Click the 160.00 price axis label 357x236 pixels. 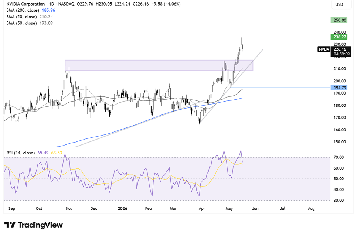[340, 130]
